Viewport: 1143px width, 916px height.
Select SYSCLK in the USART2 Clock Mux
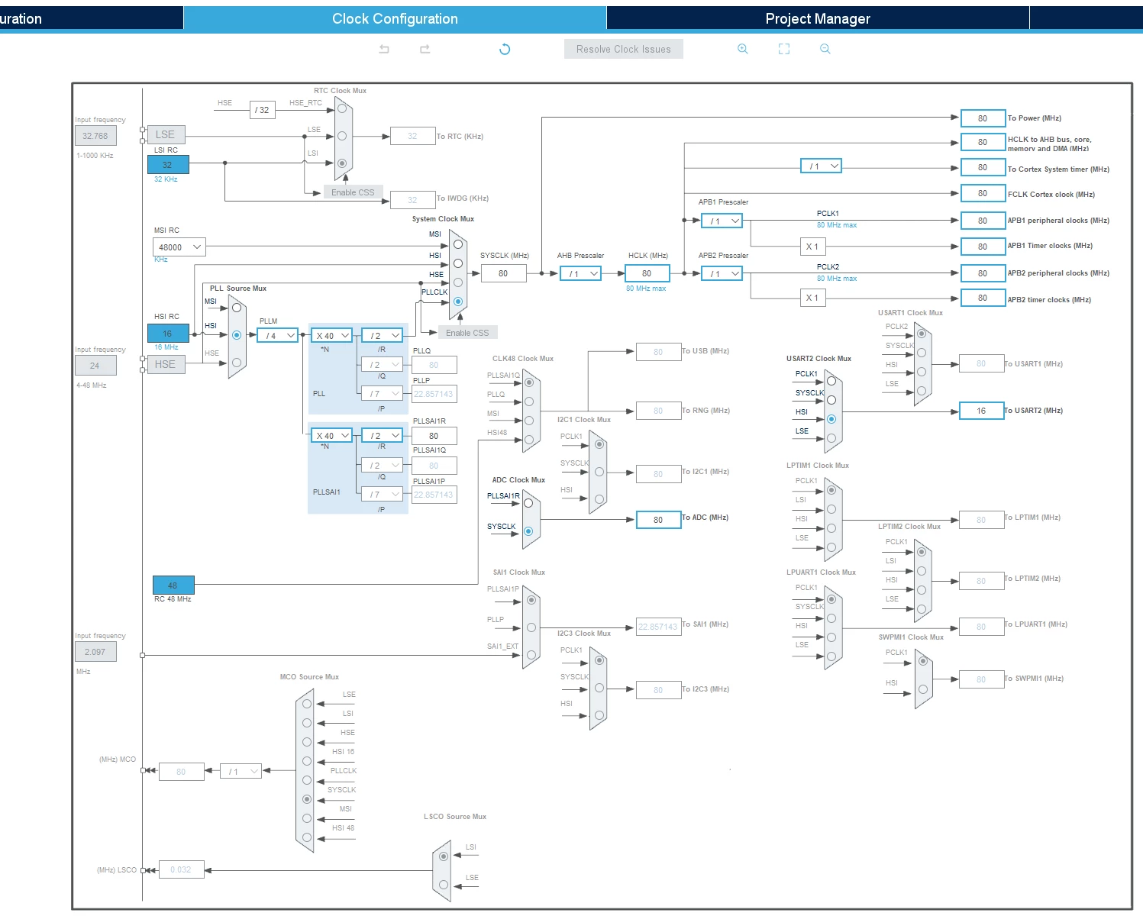tap(831, 400)
